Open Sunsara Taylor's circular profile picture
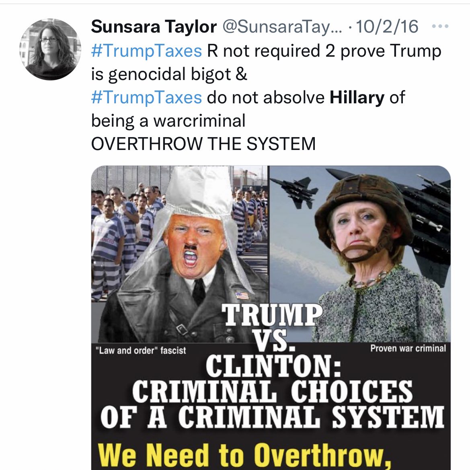 point(50,49)
